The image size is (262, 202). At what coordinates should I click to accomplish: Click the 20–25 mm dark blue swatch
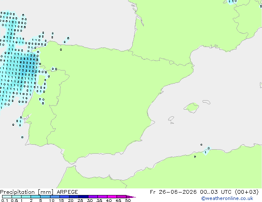pos(74,197)
